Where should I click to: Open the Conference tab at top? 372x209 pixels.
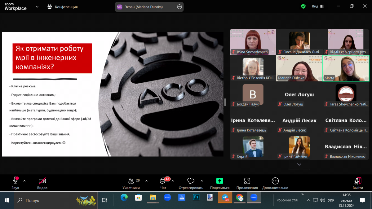tap(62, 7)
